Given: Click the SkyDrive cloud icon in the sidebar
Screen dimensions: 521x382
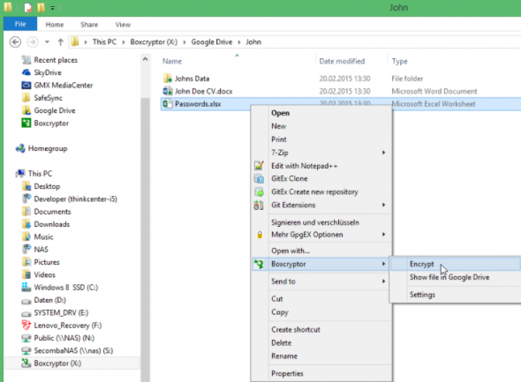Looking at the screenshot, I should point(26,72).
